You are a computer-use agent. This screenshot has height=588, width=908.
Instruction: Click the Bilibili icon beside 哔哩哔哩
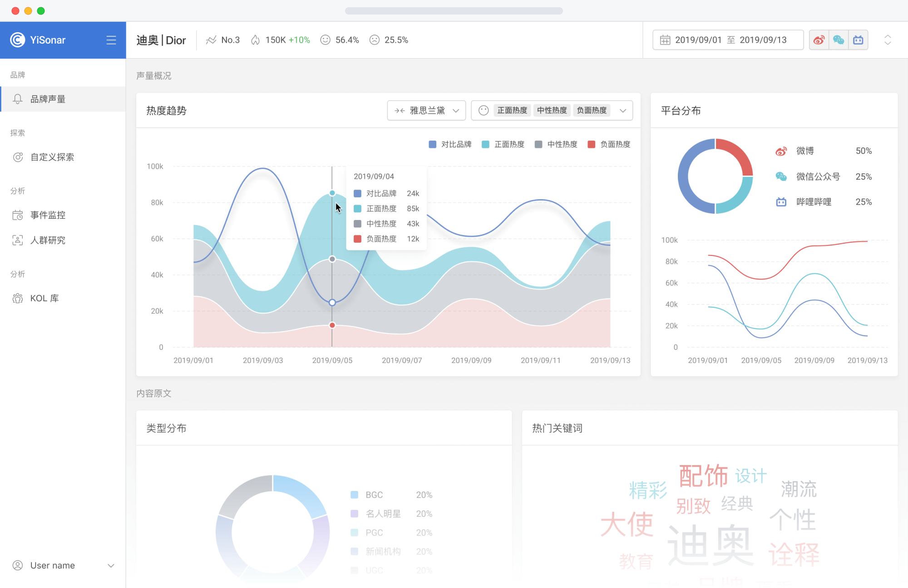pyautogui.click(x=781, y=202)
